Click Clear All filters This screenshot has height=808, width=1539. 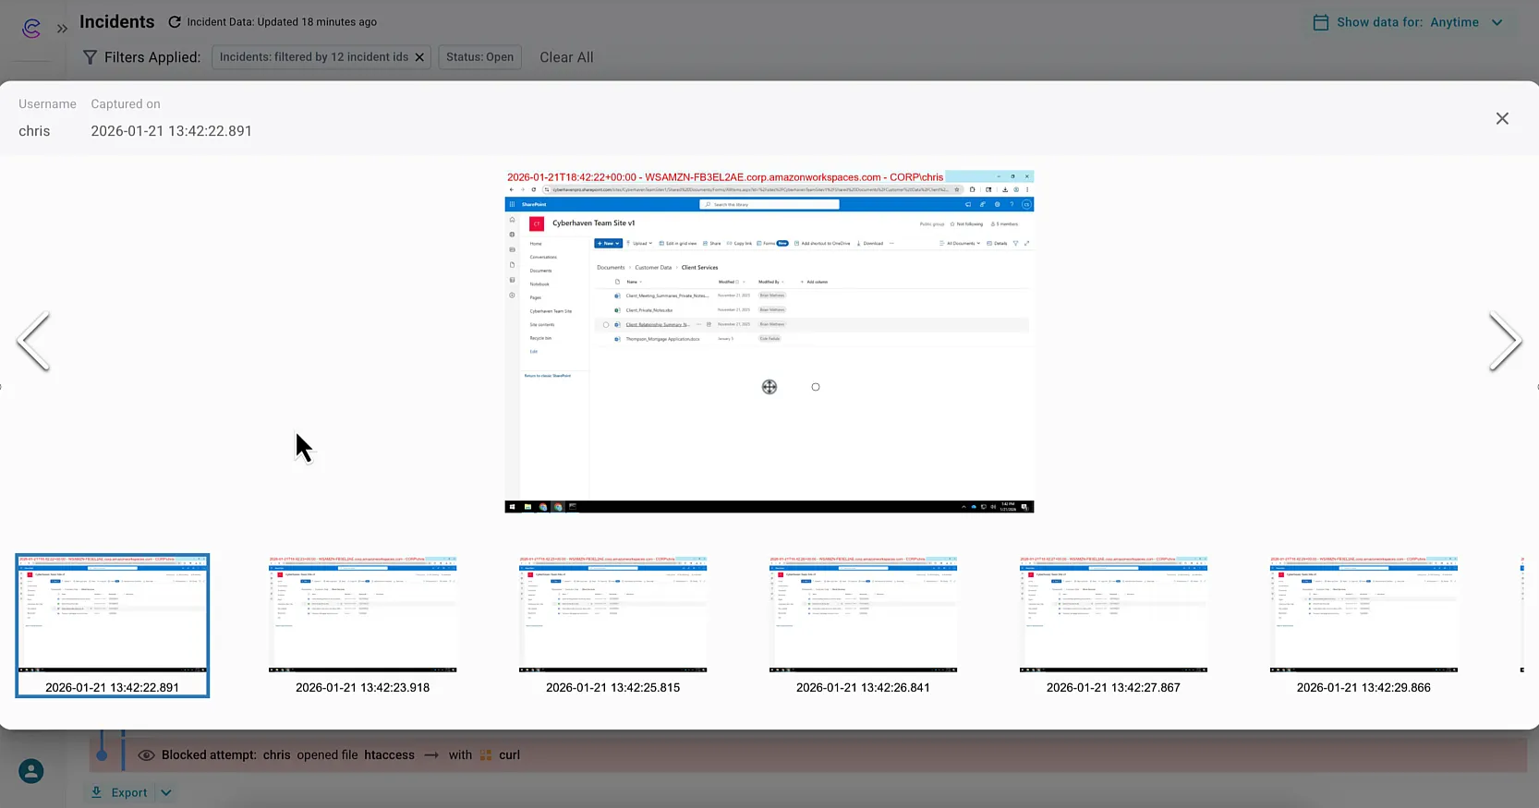click(x=566, y=57)
